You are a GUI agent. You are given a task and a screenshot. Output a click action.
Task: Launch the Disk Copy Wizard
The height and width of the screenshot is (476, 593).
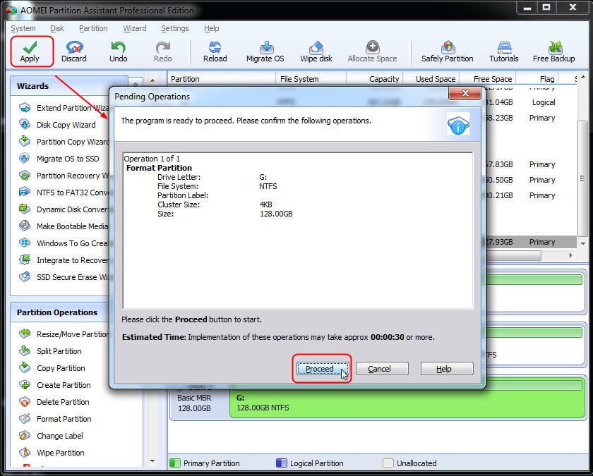point(57,125)
